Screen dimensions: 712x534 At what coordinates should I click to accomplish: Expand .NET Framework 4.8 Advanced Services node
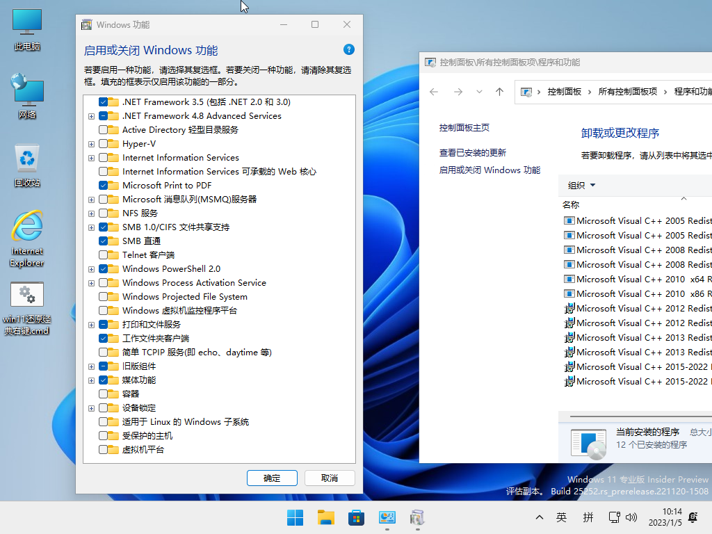[x=91, y=116]
